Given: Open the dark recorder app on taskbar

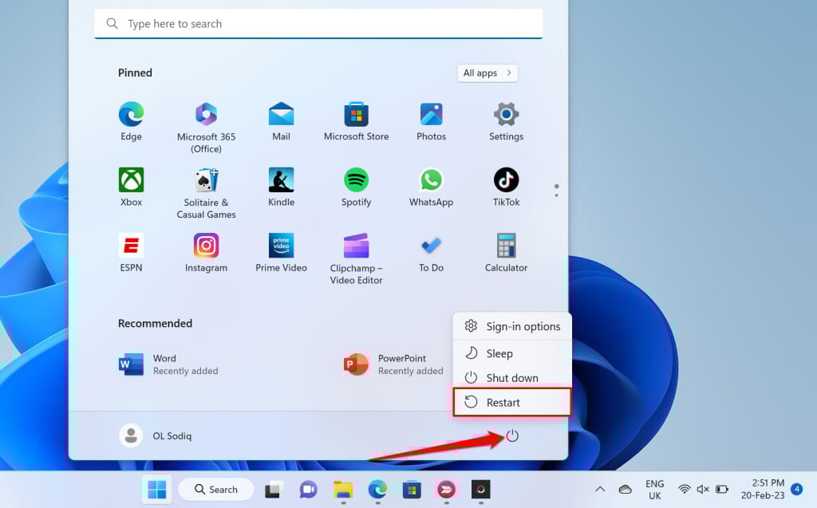Looking at the screenshot, I should [x=480, y=489].
